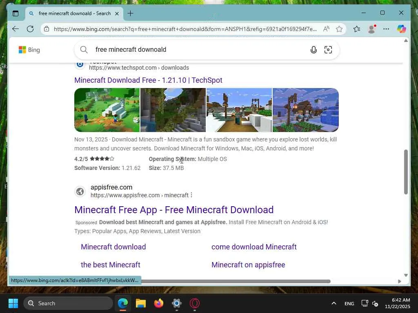418x313 pixels.
Task: Click the scroll up arrow
Action: [406, 40]
